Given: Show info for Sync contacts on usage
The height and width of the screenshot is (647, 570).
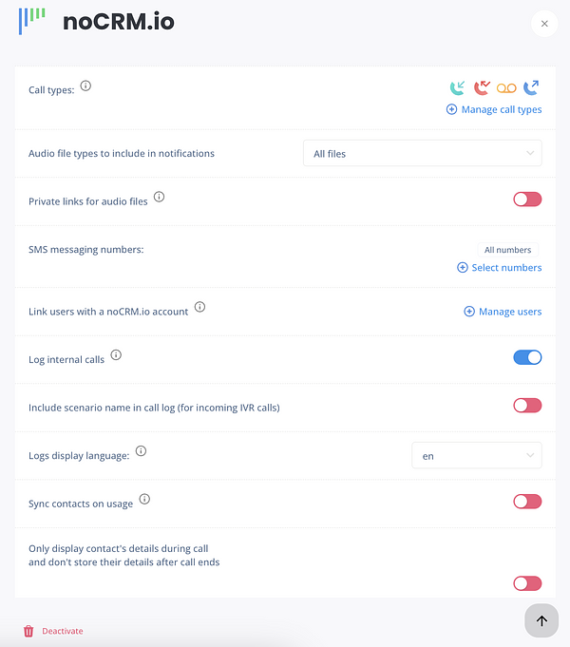Looking at the screenshot, I should pyautogui.click(x=144, y=499).
